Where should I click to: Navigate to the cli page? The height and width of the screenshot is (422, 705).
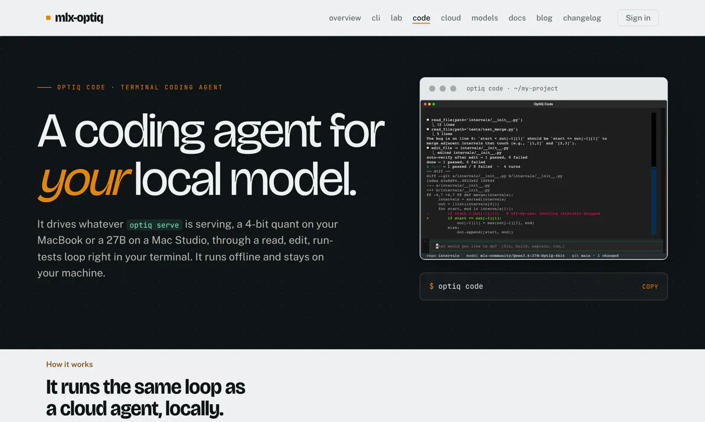click(x=376, y=18)
